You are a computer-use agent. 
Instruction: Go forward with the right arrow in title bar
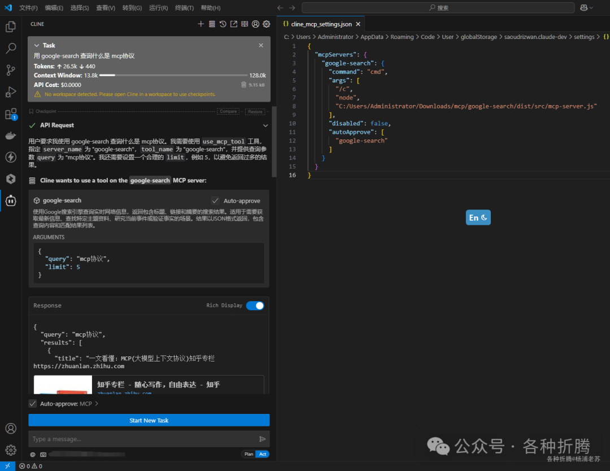click(292, 8)
